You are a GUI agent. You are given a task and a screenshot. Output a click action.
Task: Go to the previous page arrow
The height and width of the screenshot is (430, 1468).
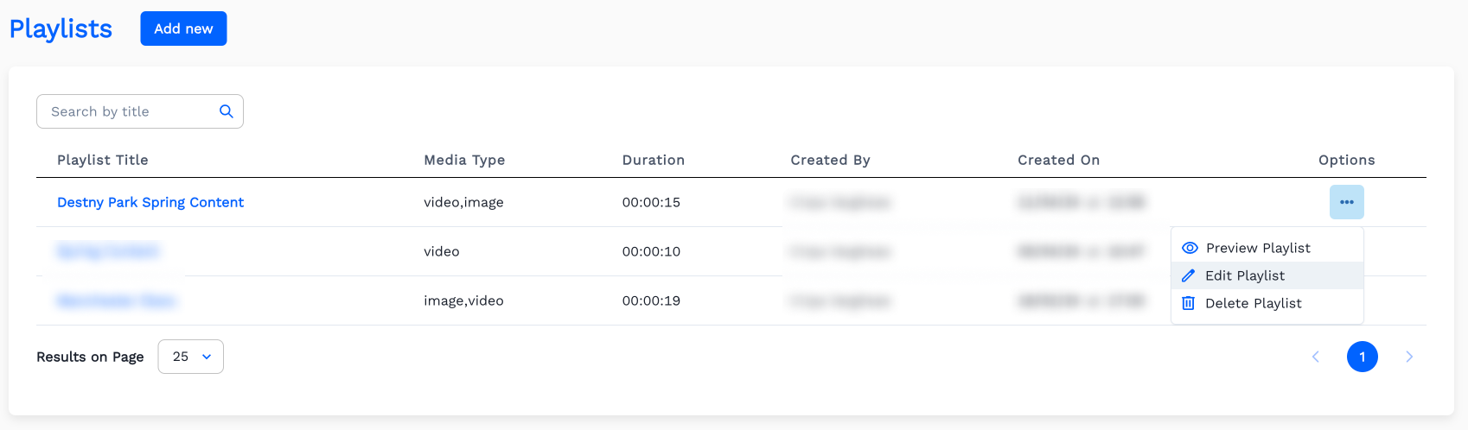pos(1316,357)
